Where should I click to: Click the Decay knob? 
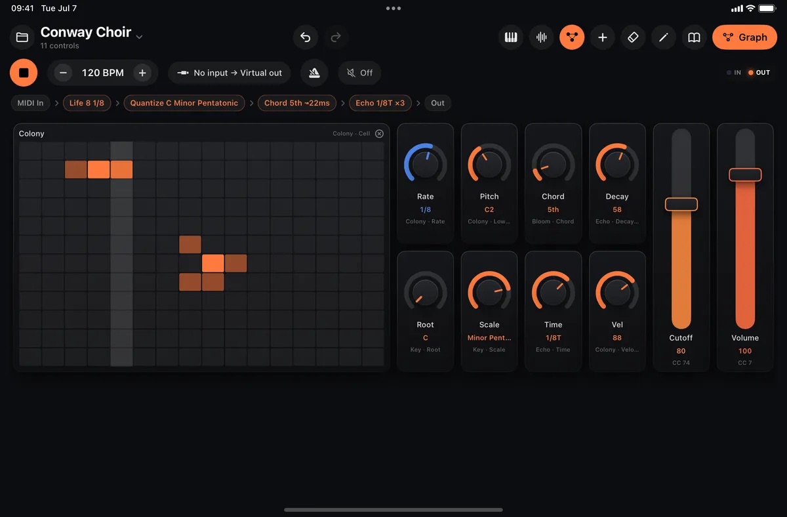(617, 164)
